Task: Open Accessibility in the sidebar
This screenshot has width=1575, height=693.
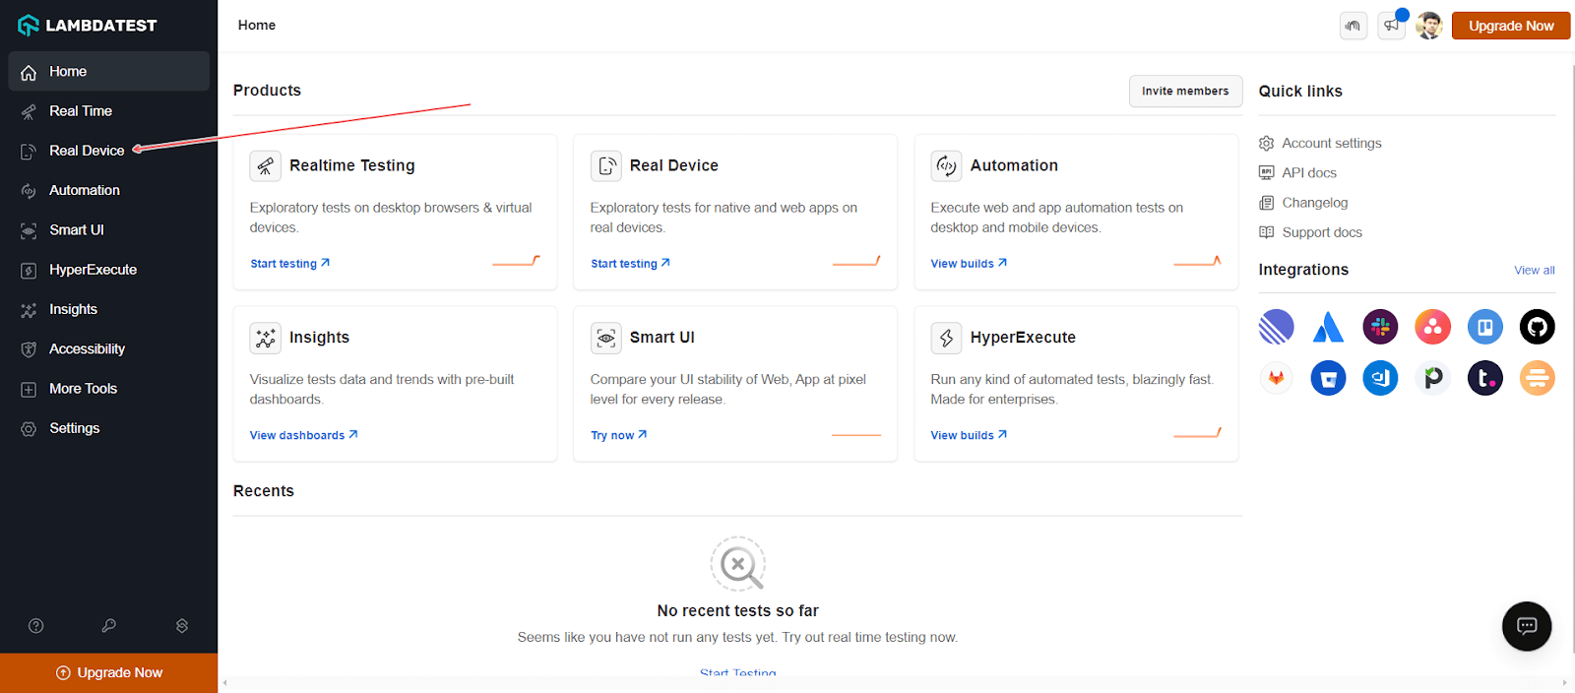Action: pyautogui.click(x=108, y=349)
